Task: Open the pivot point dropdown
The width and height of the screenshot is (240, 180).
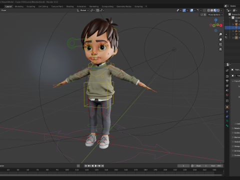Action: [92, 10]
